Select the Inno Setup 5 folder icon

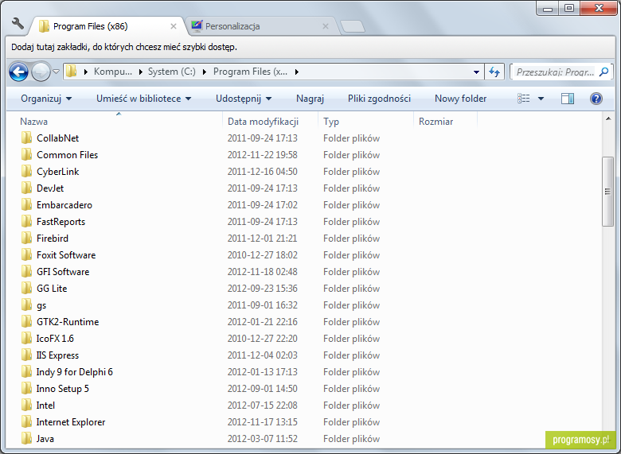click(x=26, y=389)
